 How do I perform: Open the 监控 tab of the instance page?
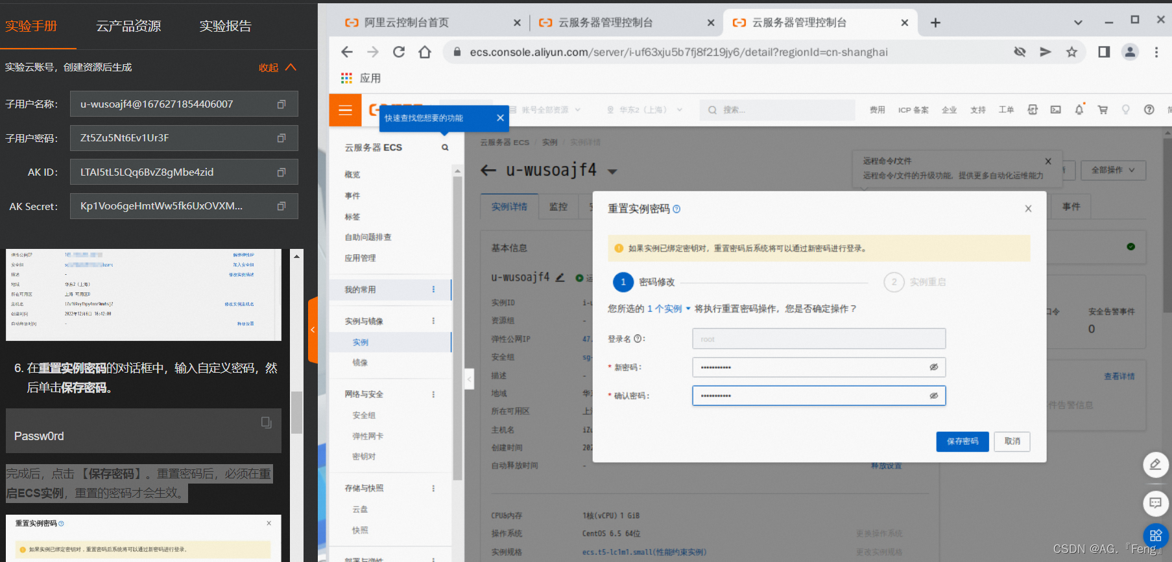tap(558, 207)
